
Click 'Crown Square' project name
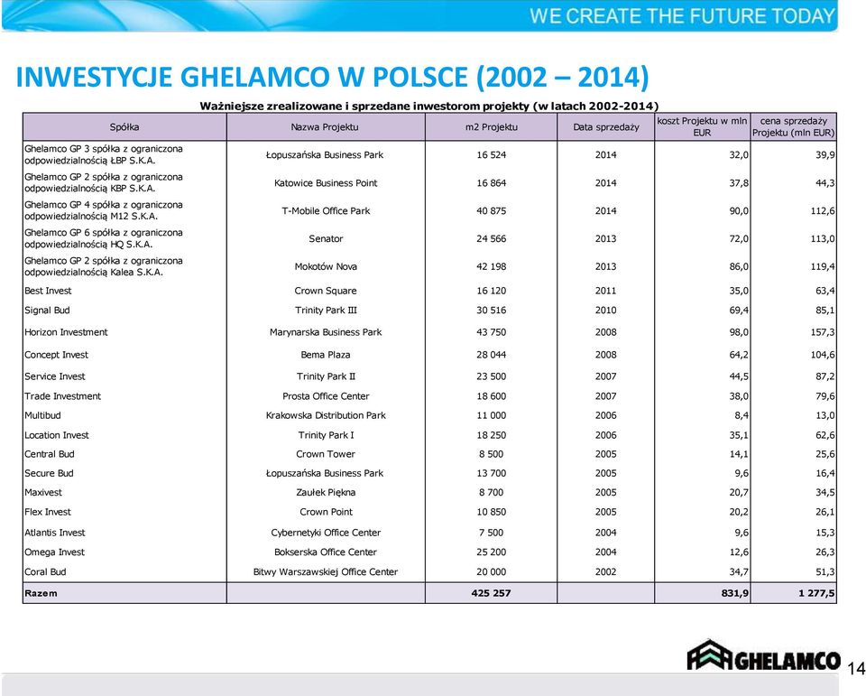(326, 291)
